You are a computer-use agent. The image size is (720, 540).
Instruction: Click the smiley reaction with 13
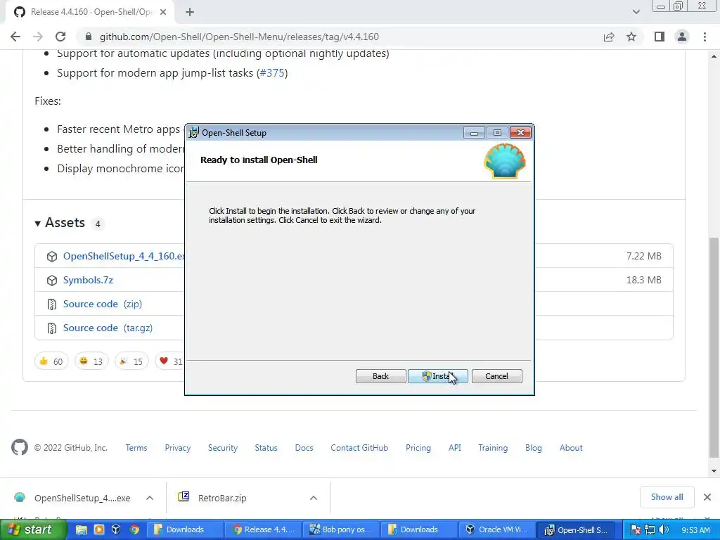point(91,361)
